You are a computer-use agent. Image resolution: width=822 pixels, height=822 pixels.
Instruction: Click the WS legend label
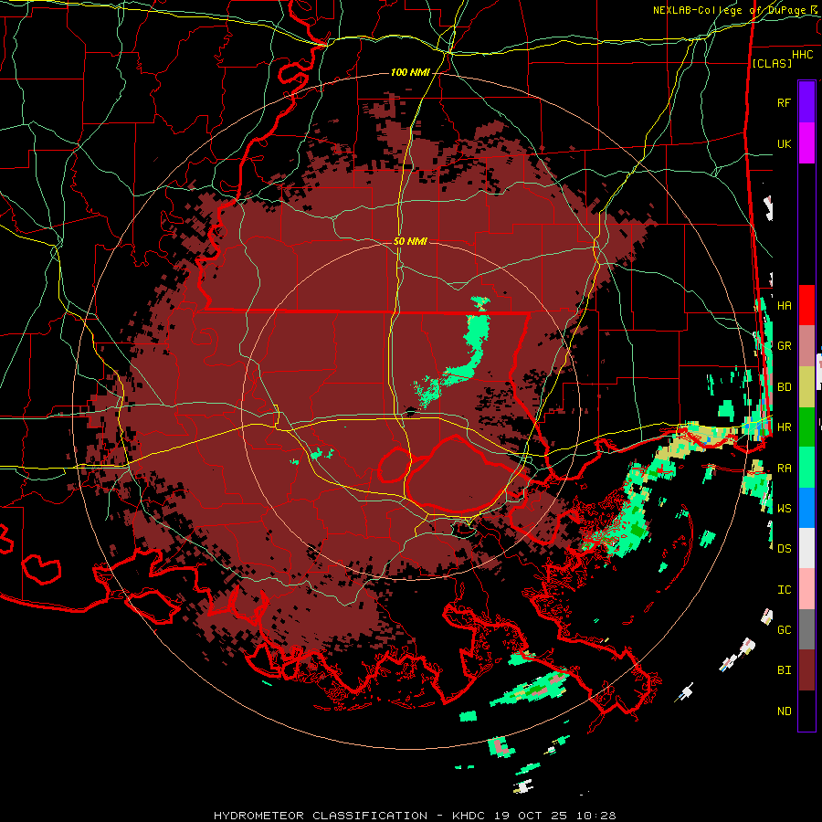[x=784, y=508]
